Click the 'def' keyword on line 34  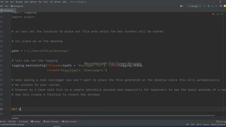click(x=14, y=109)
